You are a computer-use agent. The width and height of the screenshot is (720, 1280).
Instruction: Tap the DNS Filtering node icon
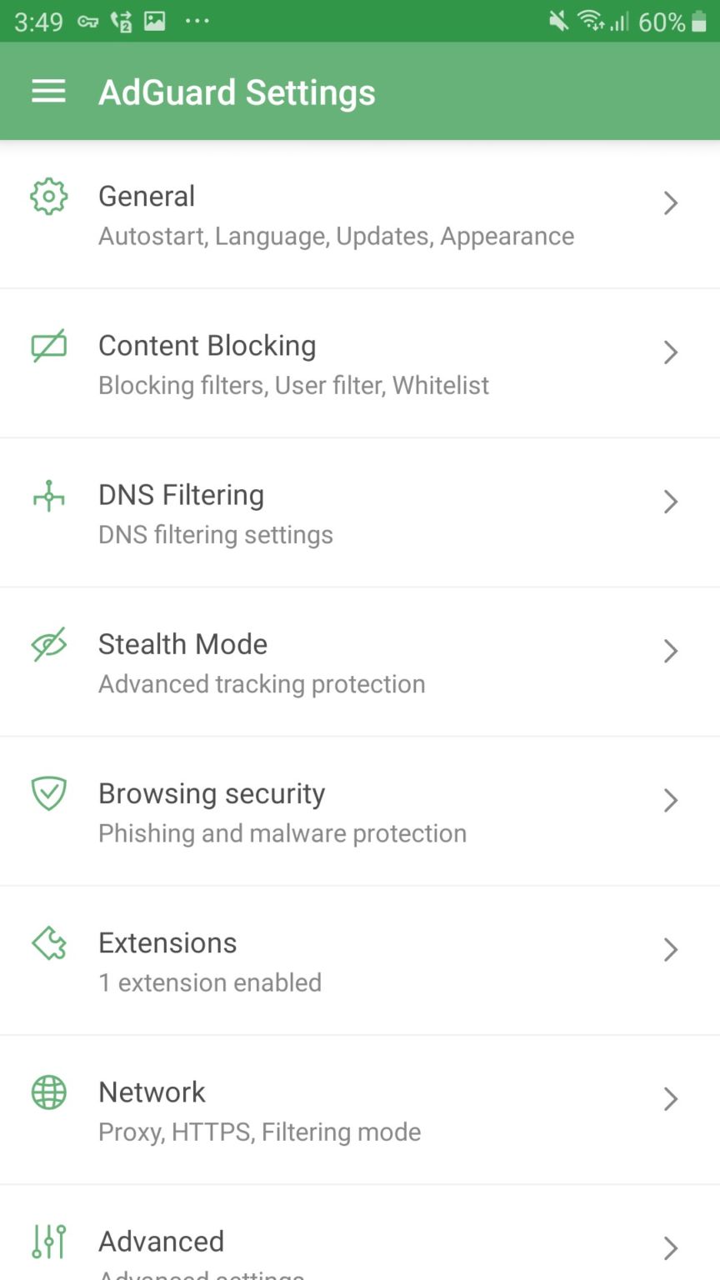tap(48, 496)
